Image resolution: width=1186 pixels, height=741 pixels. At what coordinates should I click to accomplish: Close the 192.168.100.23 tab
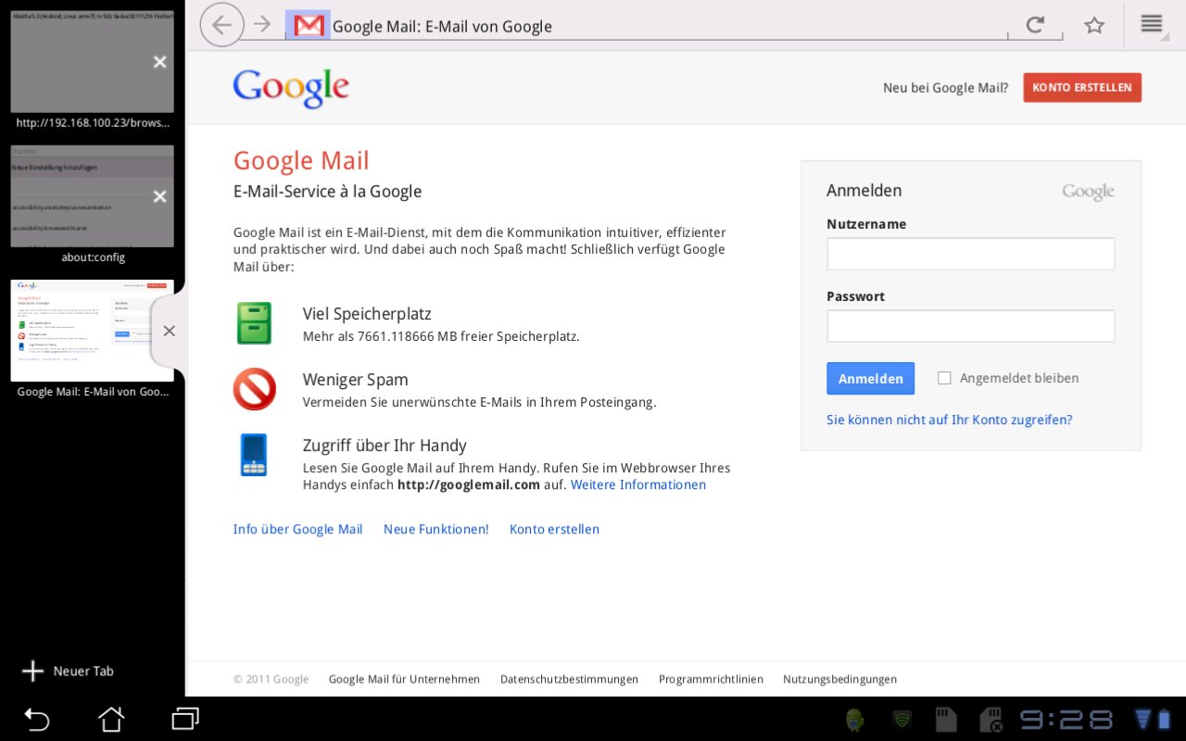pyautogui.click(x=160, y=62)
